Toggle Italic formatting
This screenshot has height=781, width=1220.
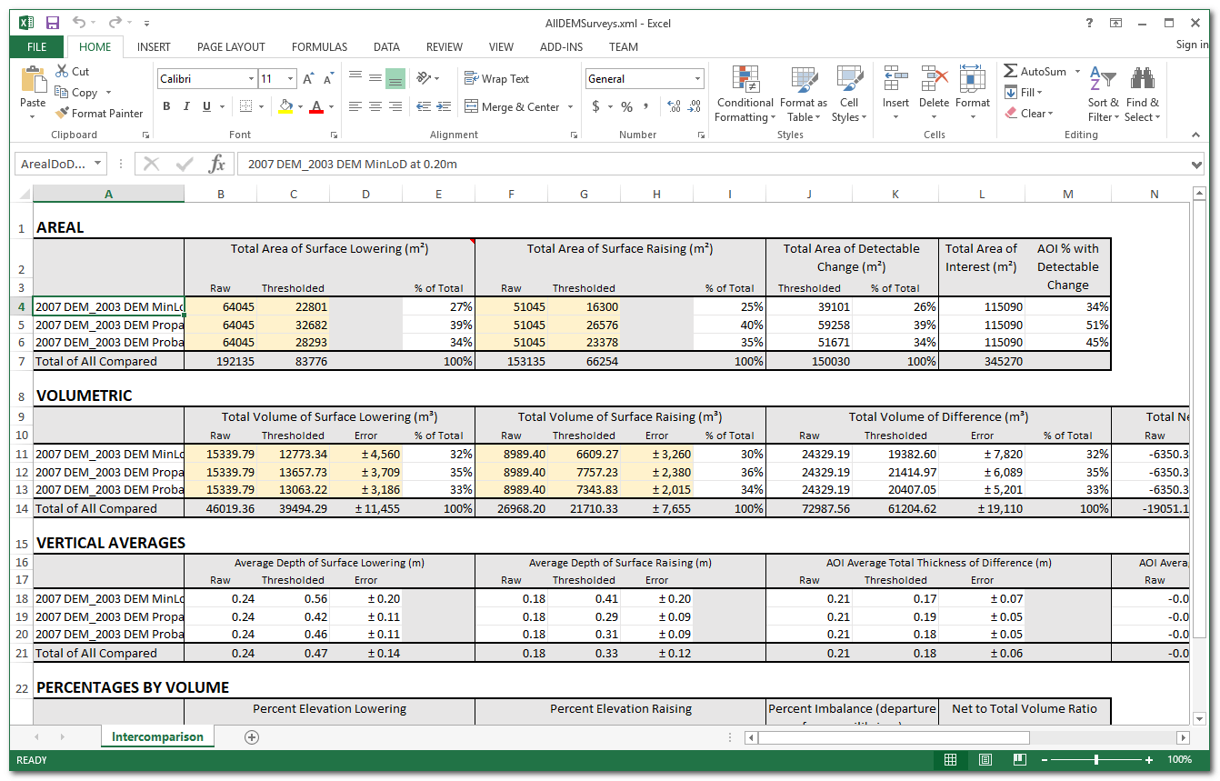coord(186,106)
